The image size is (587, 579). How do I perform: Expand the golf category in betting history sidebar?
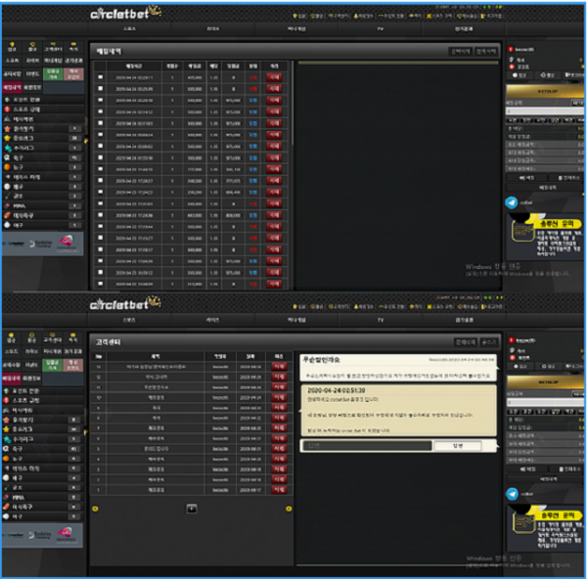[7, 198]
